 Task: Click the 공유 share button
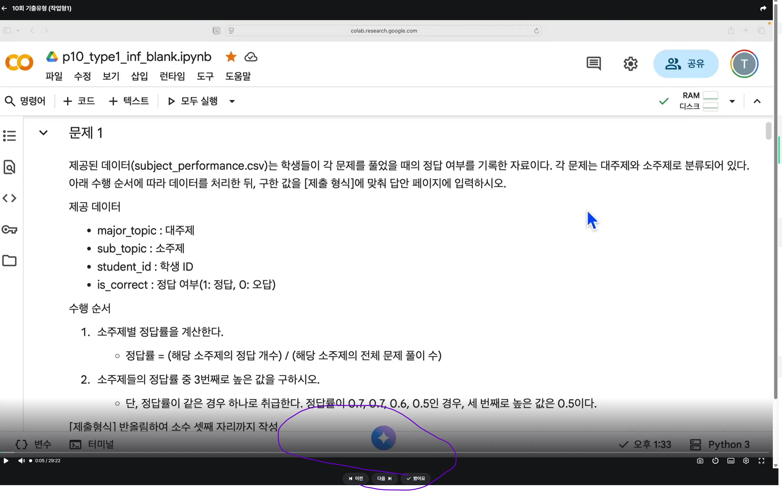pos(686,64)
